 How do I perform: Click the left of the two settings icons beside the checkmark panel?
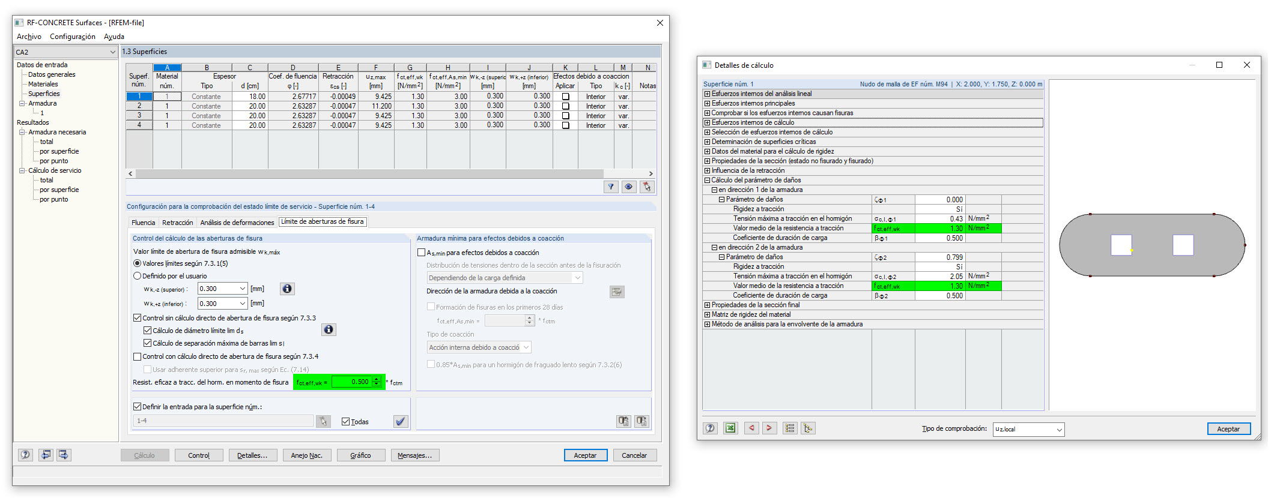[623, 421]
